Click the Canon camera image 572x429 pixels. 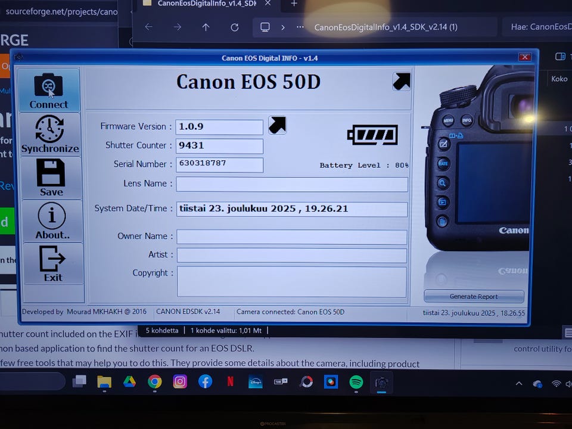click(x=478, y=158)
